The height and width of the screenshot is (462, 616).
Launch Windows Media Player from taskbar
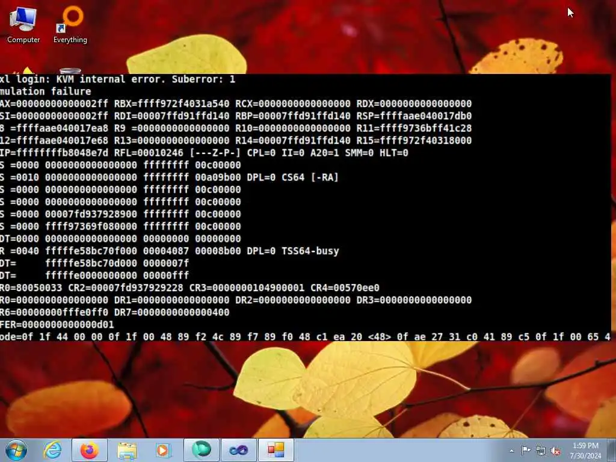pyautogui.click(x=162, y=450)
